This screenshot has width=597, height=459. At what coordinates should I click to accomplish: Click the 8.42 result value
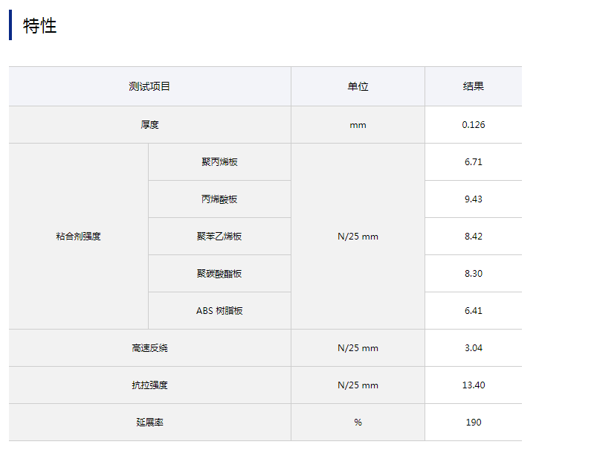(x=473, y=237)
